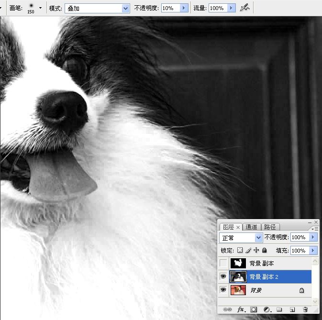Viewport: 322px width, 320px height.
Task: Select the layer named 背景 副本
Action: pos(262,264)
